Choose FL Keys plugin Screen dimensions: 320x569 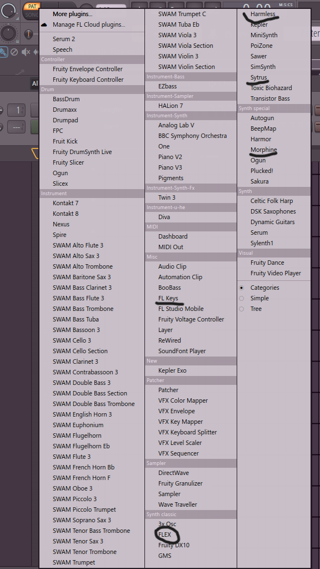[168, 298]
